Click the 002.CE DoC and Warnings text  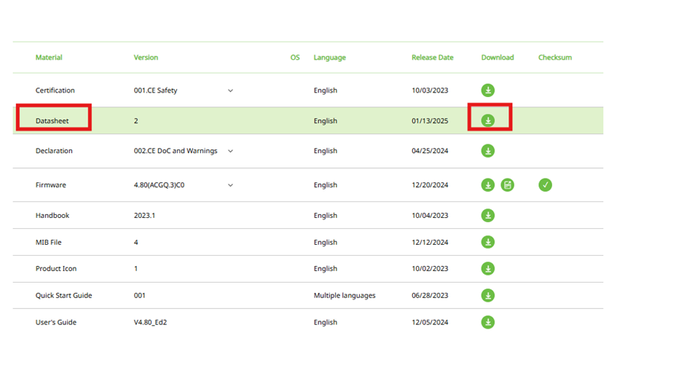[x=176, y=151]
